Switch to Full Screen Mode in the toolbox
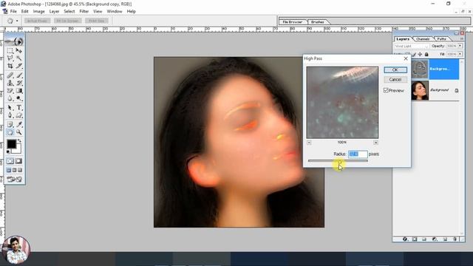This screenshot has width=473, height=266. 20,170
